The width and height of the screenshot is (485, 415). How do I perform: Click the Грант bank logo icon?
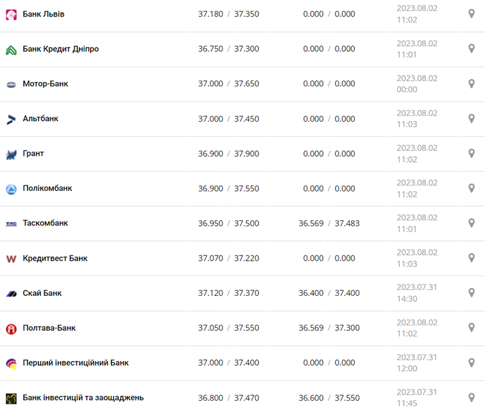tap(11, 154)
